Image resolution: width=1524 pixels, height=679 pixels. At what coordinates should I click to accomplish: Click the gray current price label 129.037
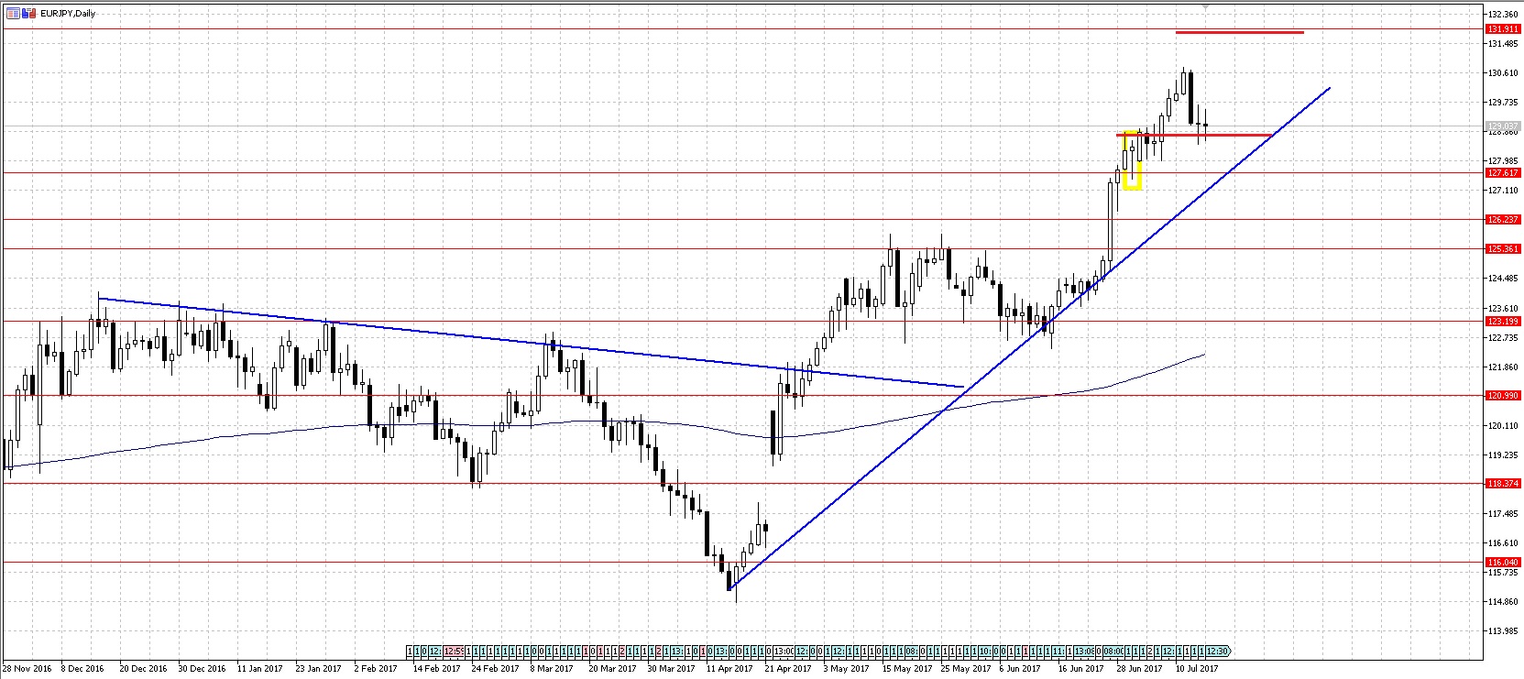pos(1503,126)
